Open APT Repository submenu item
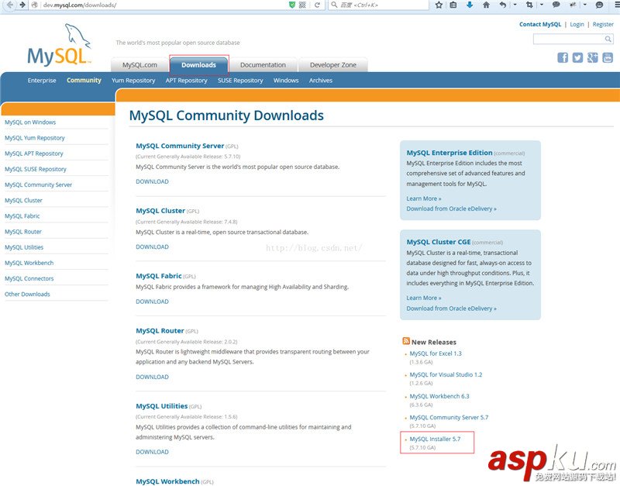 coord(186,81)
